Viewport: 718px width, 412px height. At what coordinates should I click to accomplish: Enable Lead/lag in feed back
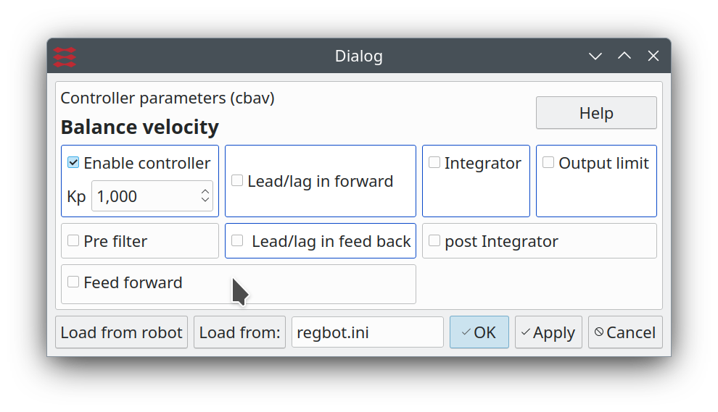point(237,241)
